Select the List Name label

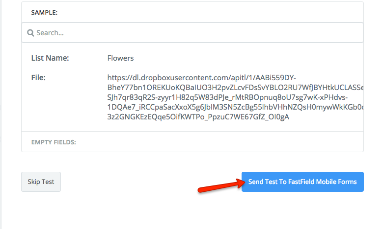coord(50,58)
